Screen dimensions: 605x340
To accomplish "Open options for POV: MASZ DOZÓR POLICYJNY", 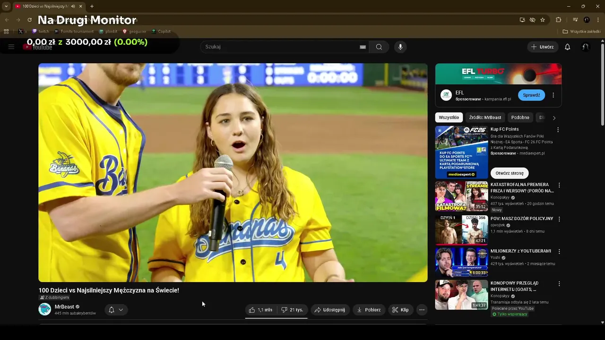I will 559,219.
